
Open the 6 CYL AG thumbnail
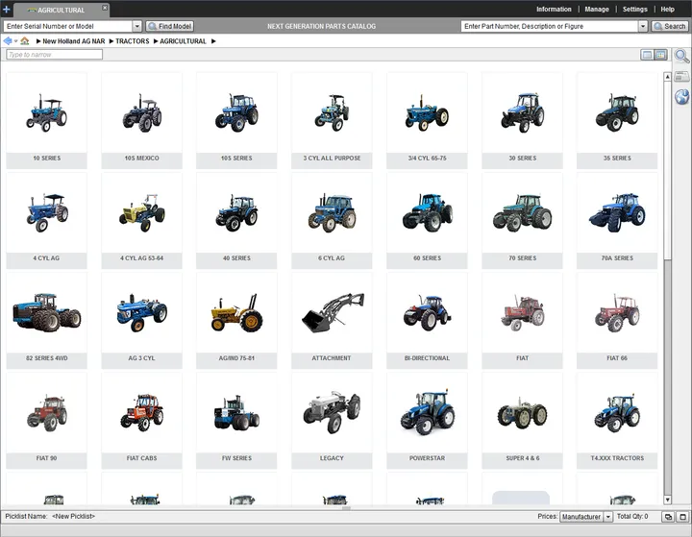(332, 221)
